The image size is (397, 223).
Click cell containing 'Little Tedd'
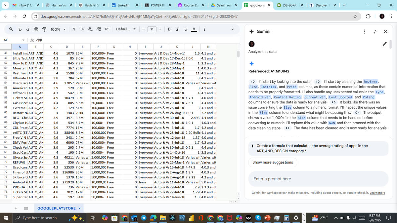click(x=20, y=58)
